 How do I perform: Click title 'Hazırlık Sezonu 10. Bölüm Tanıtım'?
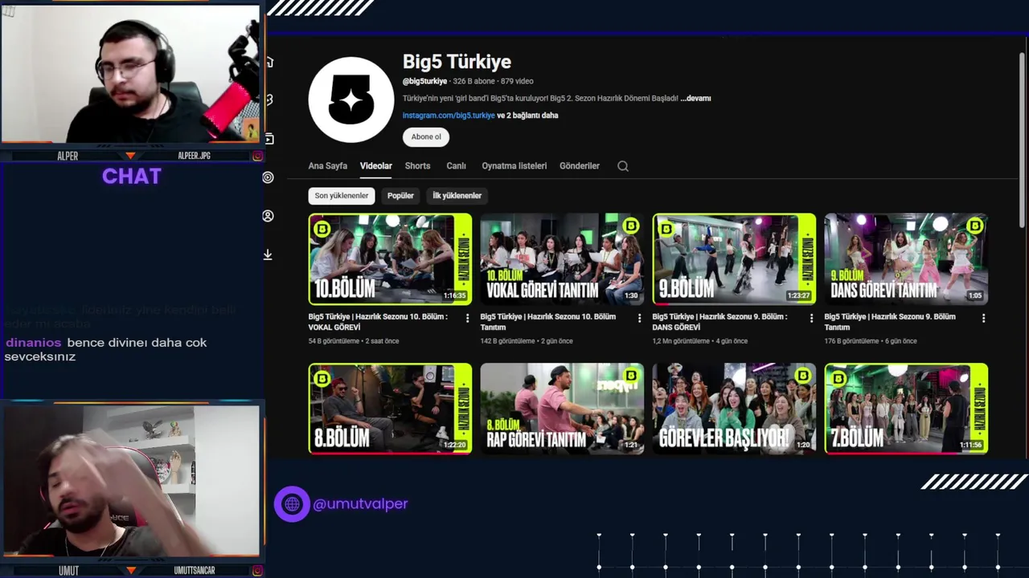pos(548,322)
